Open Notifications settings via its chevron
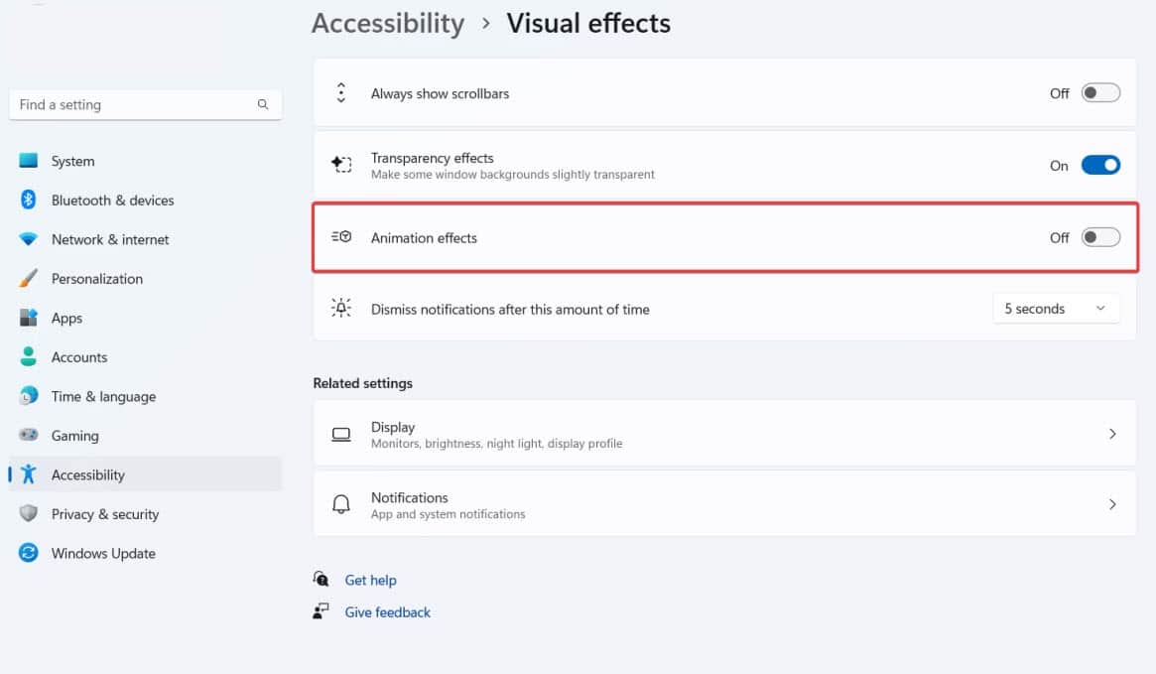The image size is (1156, 674). pos(1112,504)
